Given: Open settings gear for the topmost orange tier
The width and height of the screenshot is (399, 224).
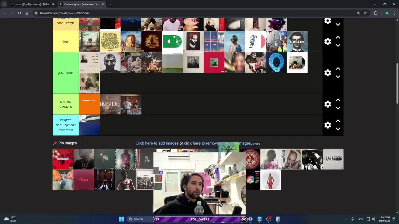Looking at the screenshot, I should [328, 21].
